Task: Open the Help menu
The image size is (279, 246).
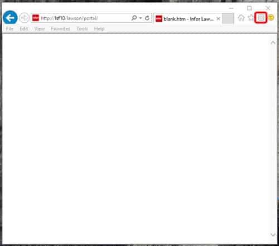Action: (99, 29)
